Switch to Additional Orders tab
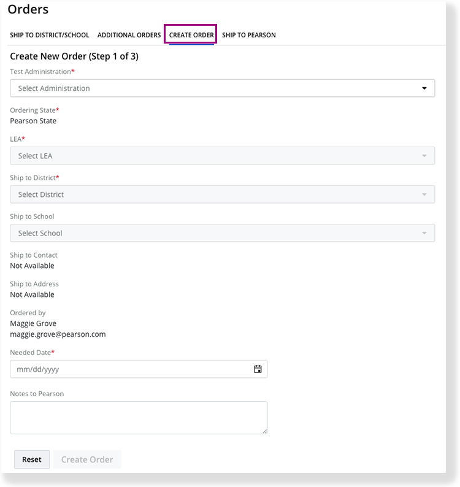460x487 pixels. click(129, 35)
